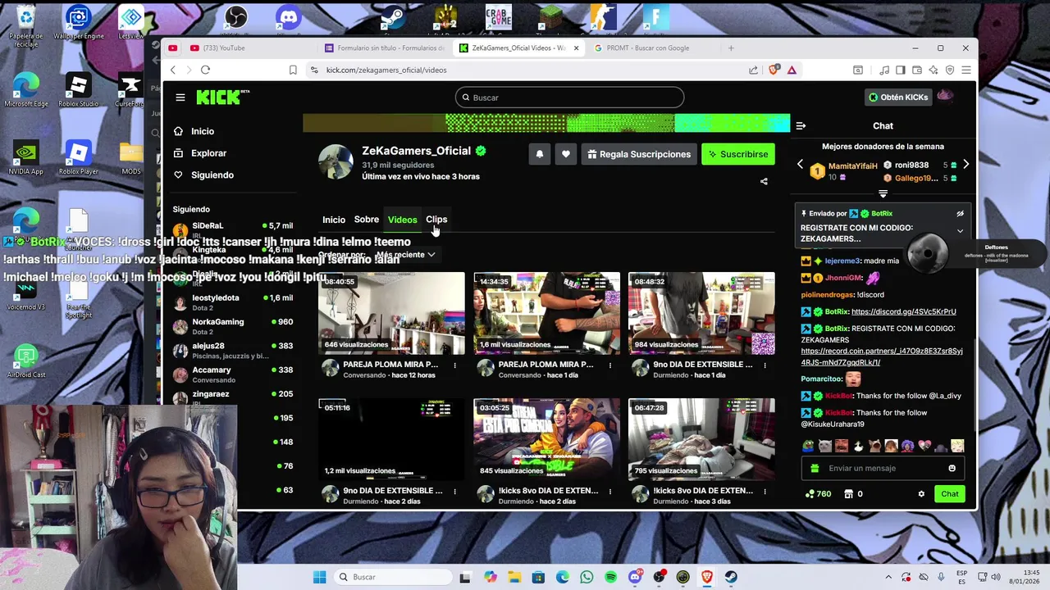Open a new browser tab
The image size is (1050, 590).
coord(731,48)
